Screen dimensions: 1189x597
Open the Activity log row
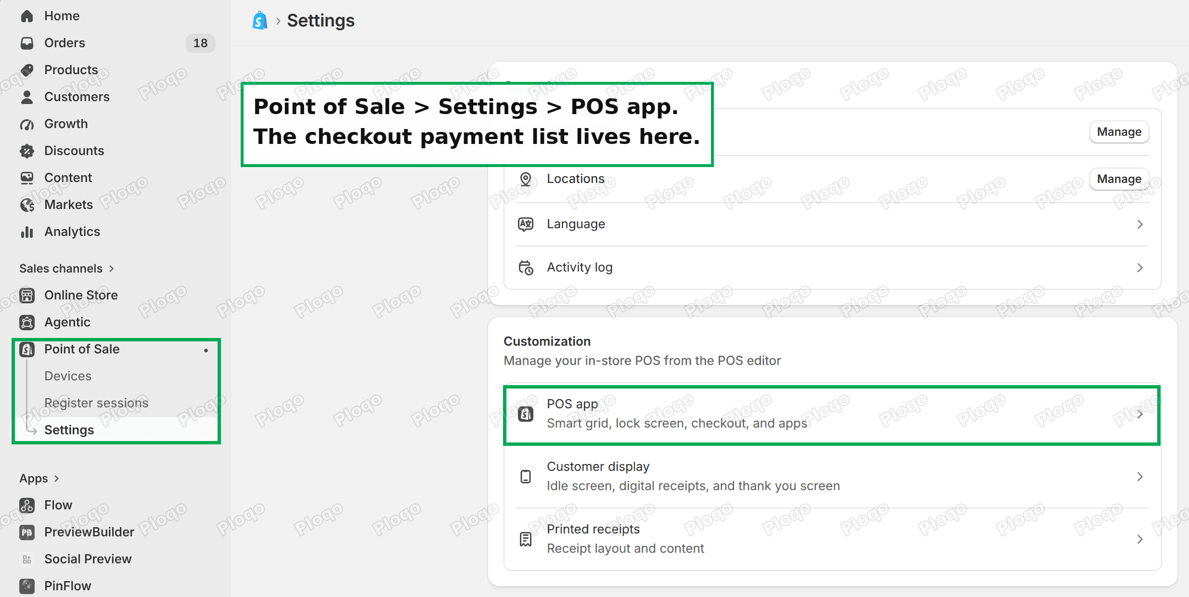[832, 268]
